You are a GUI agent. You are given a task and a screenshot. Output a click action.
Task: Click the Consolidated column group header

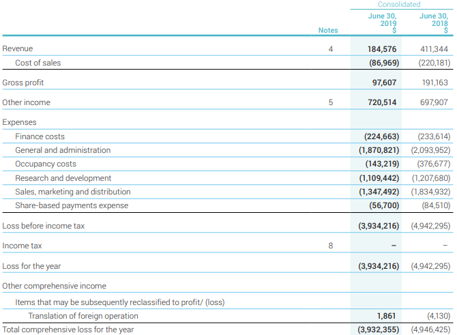click(399, 5)
